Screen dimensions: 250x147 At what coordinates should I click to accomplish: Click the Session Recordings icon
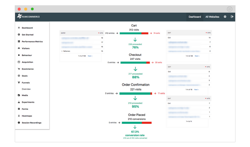[x=19, y=123]
